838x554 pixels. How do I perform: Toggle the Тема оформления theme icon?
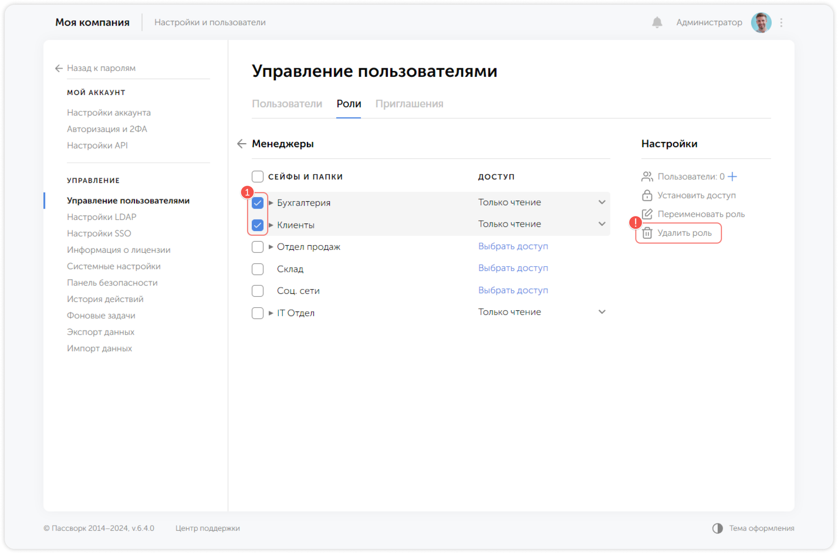718,528
